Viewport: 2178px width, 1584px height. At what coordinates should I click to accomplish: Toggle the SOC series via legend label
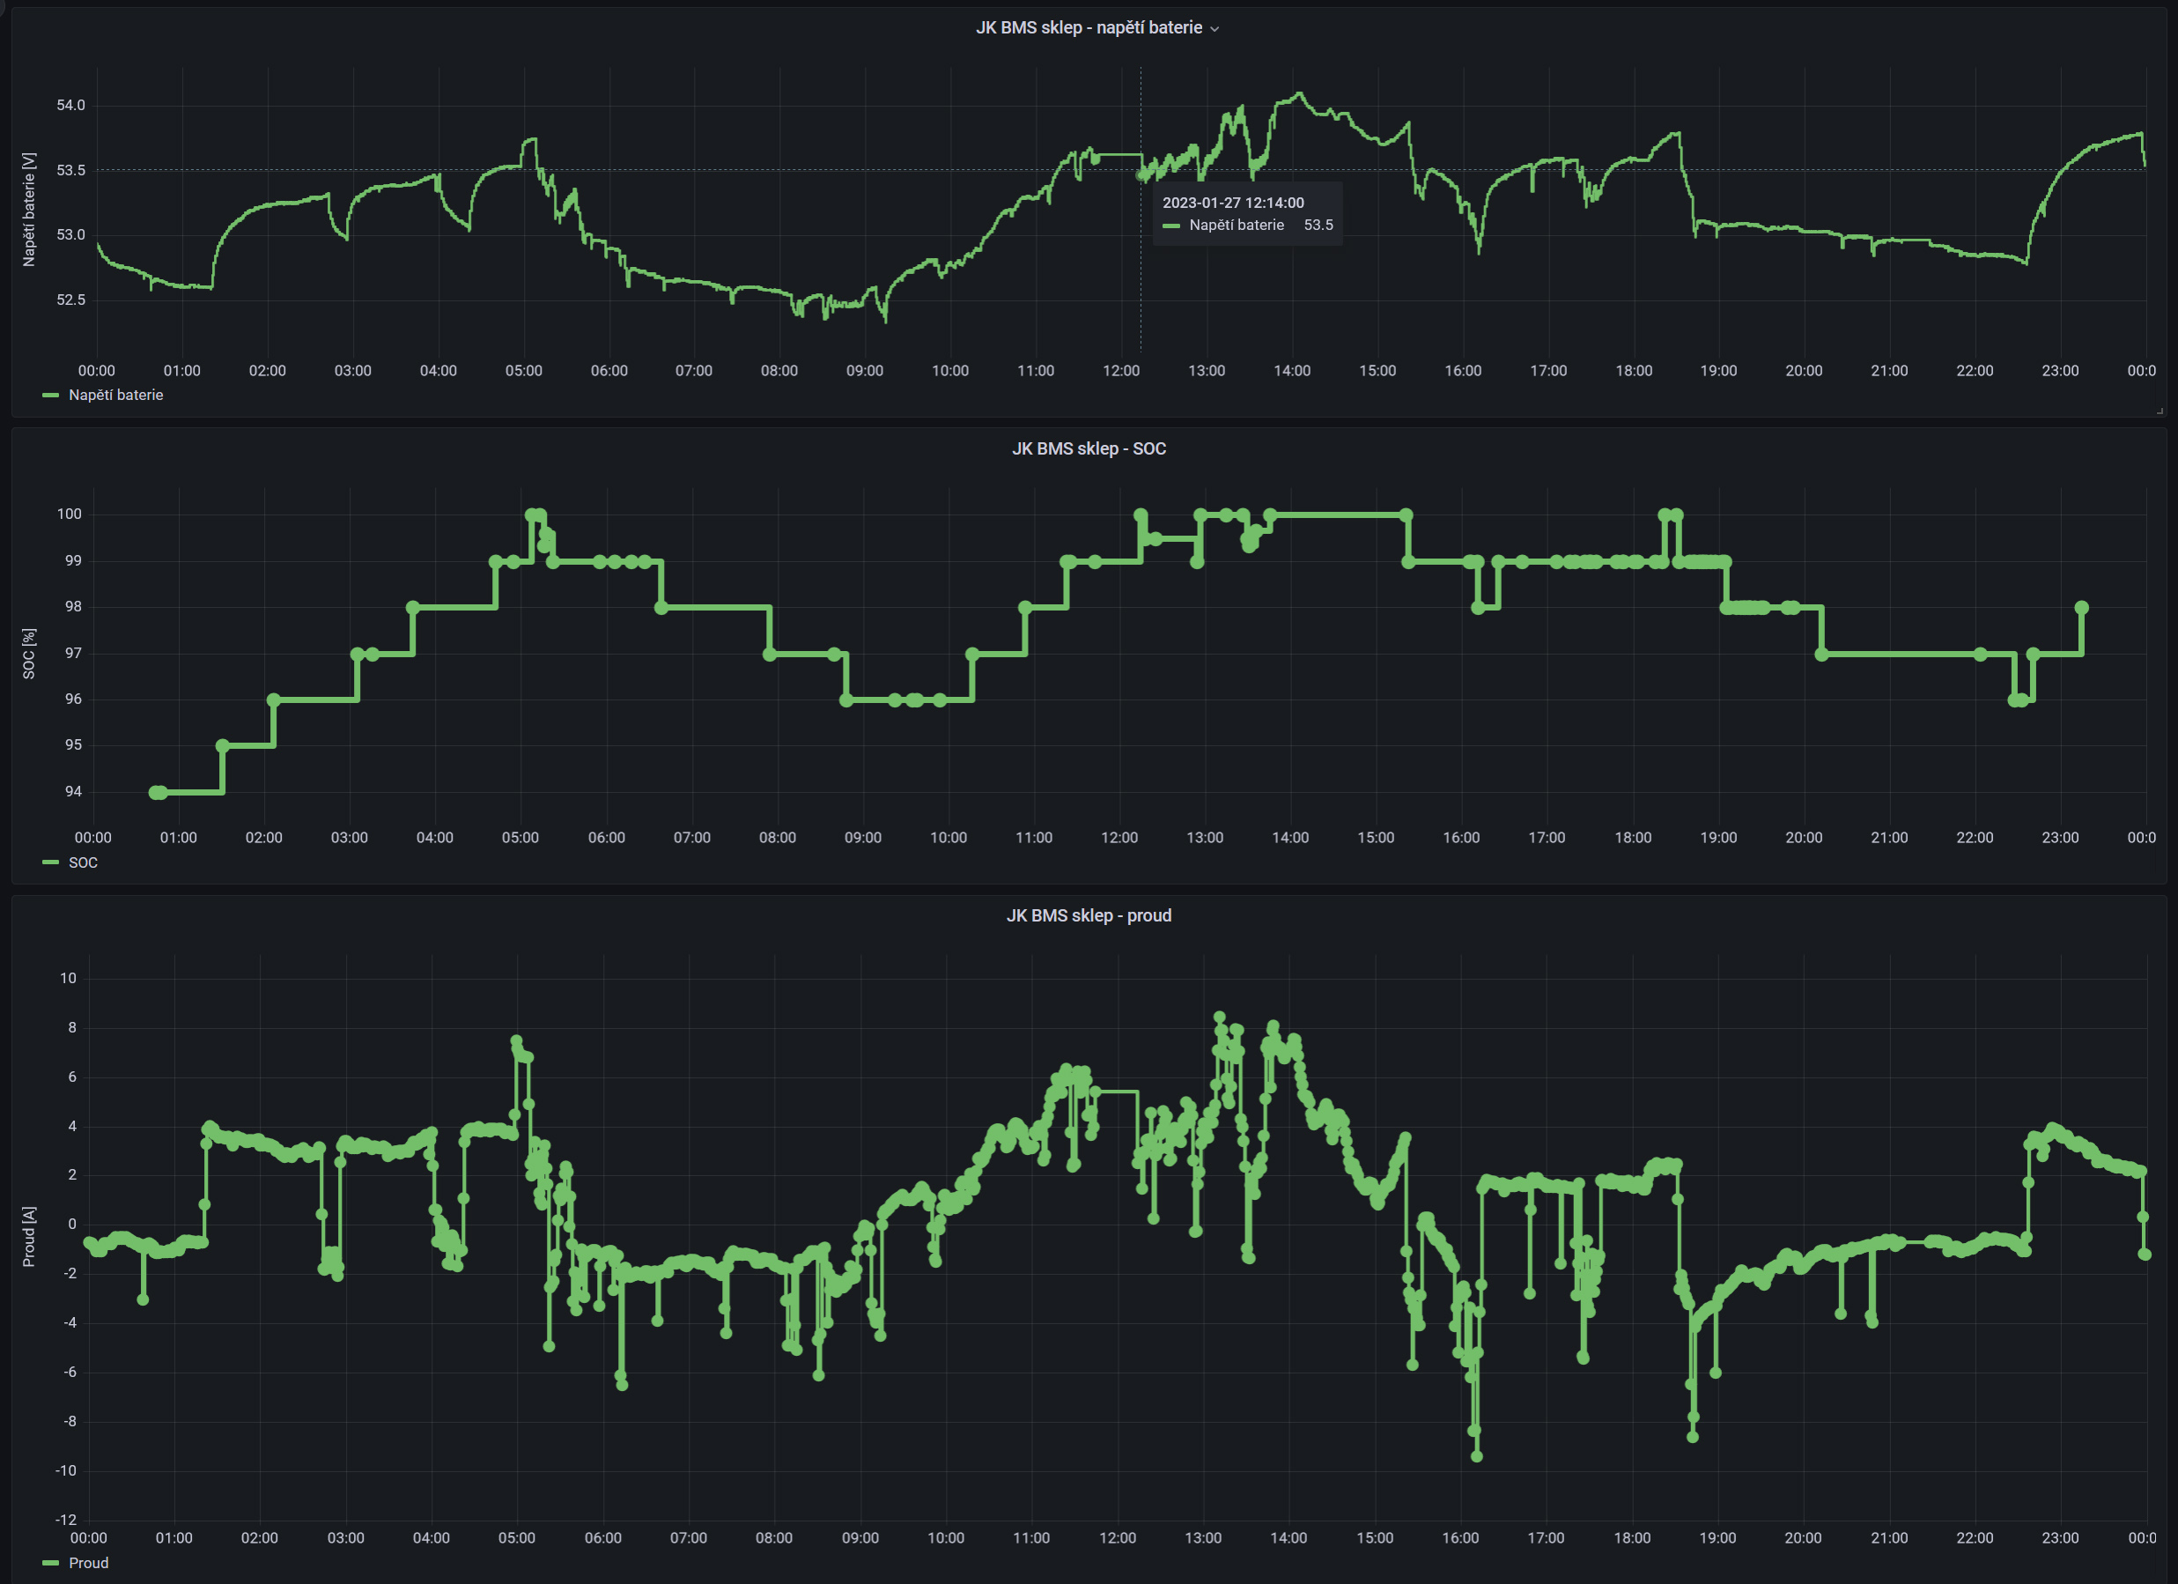pos(83,862)
